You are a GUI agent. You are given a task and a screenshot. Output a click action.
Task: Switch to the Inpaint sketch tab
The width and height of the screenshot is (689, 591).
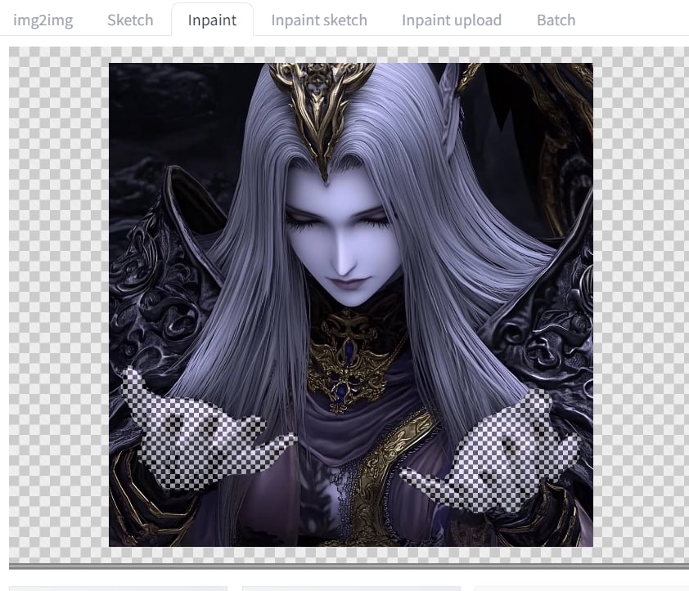(319, 20)
